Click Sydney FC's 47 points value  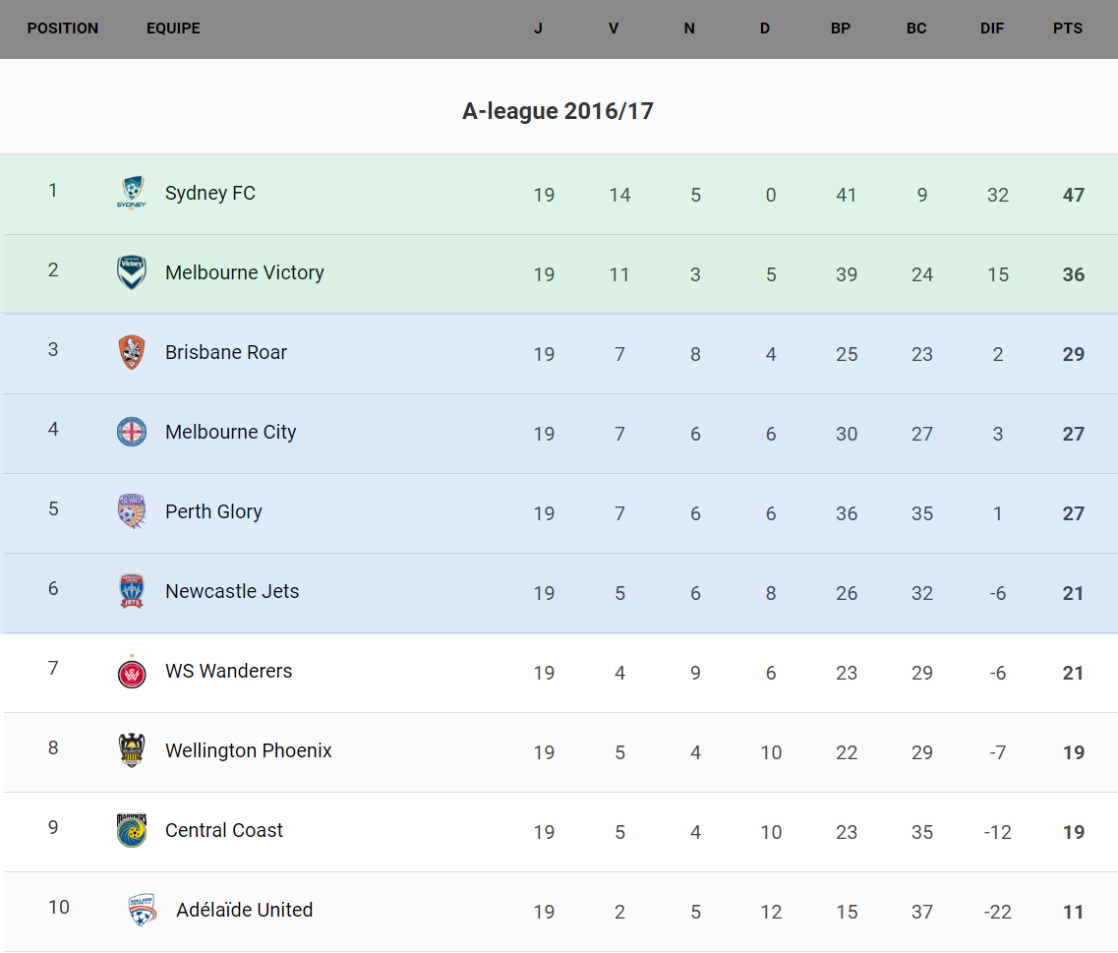(x=1073, y=195)
